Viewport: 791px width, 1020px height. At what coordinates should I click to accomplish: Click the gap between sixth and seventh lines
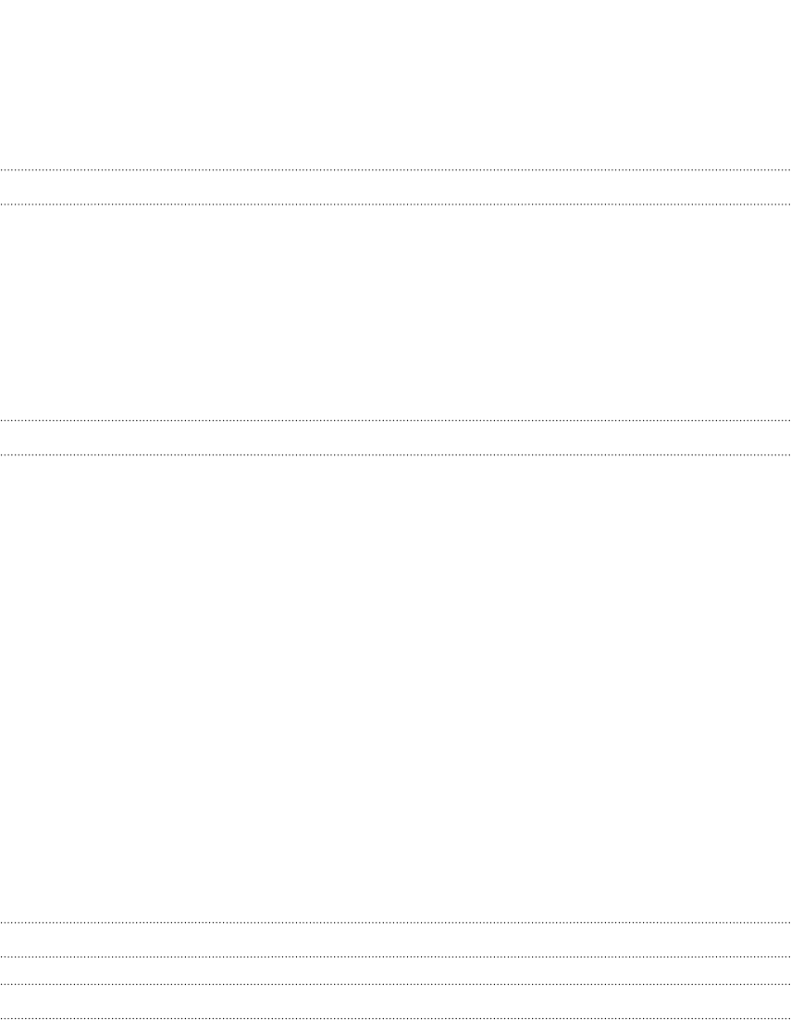coord(395,970)
